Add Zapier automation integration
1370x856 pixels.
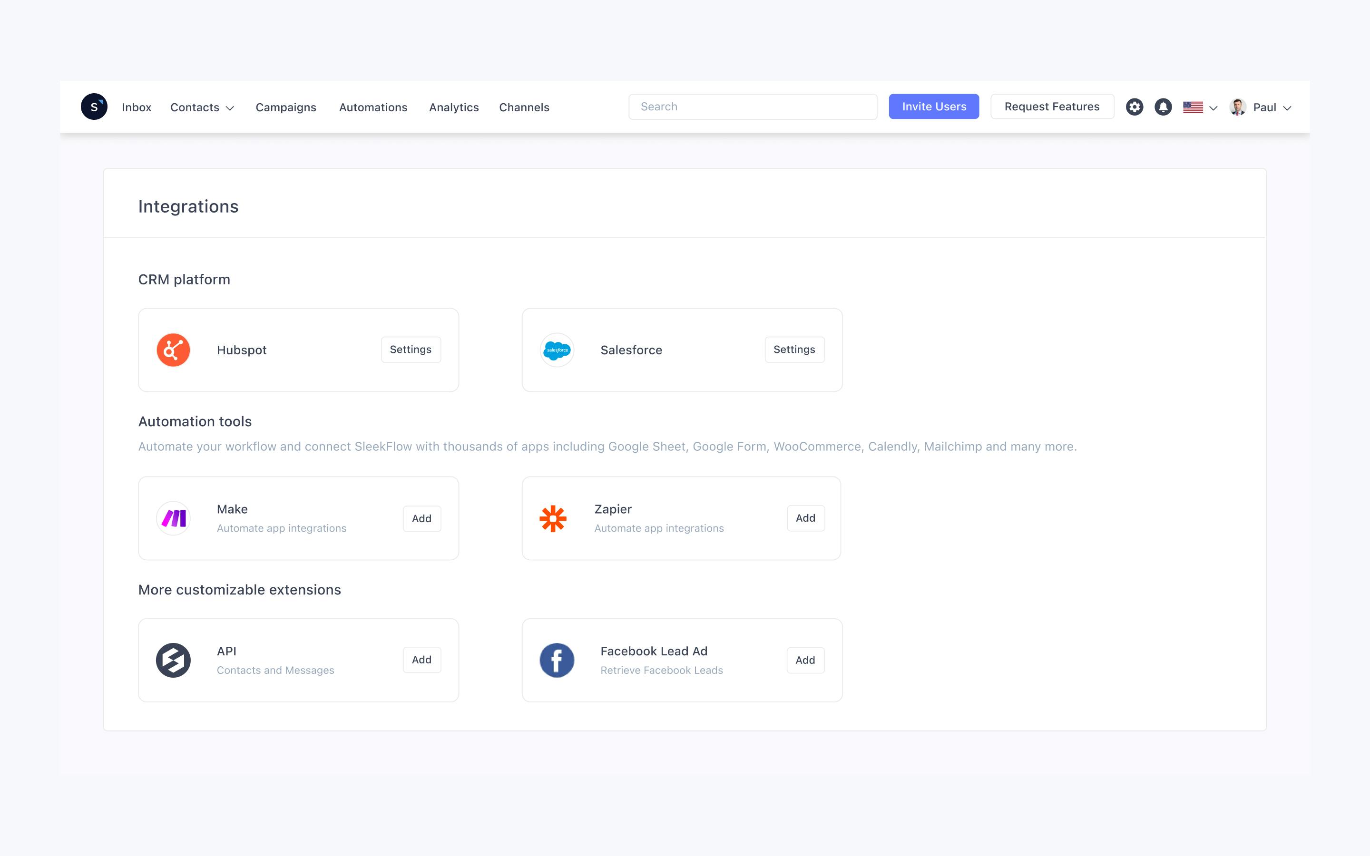pyautogui.click(x=804, y=518)
